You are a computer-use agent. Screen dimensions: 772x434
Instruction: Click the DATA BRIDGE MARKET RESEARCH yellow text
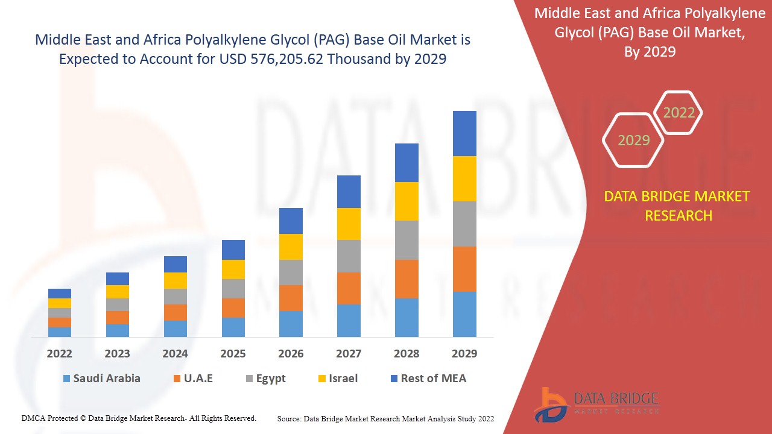pos(679,206)
